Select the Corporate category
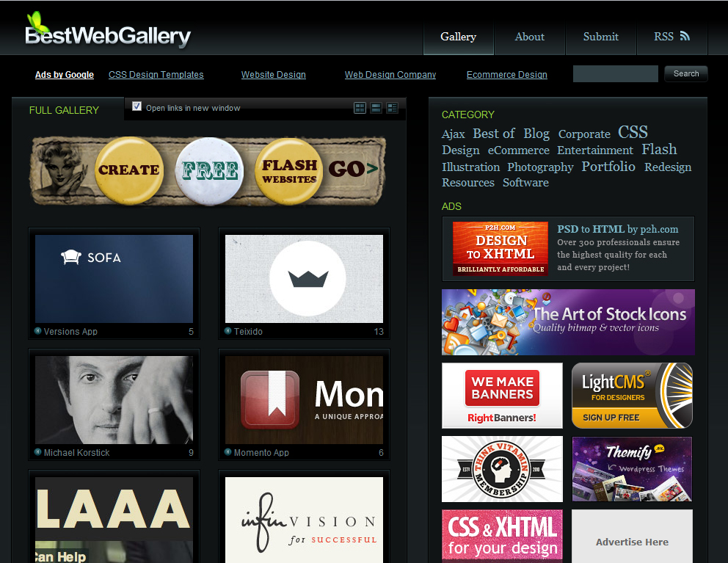The height and width of the screenshot is (563, 728). [x=584, y=134]
